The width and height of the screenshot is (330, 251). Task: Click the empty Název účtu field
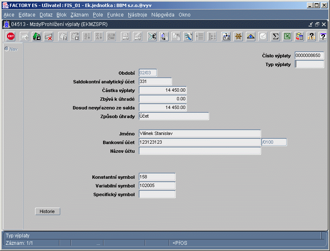click(200, 151)
